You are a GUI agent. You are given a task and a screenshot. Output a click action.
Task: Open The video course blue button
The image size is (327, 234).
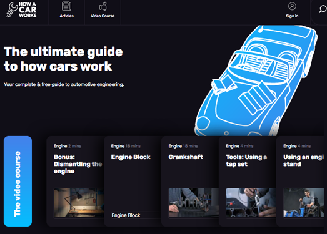tap(18, 181)
